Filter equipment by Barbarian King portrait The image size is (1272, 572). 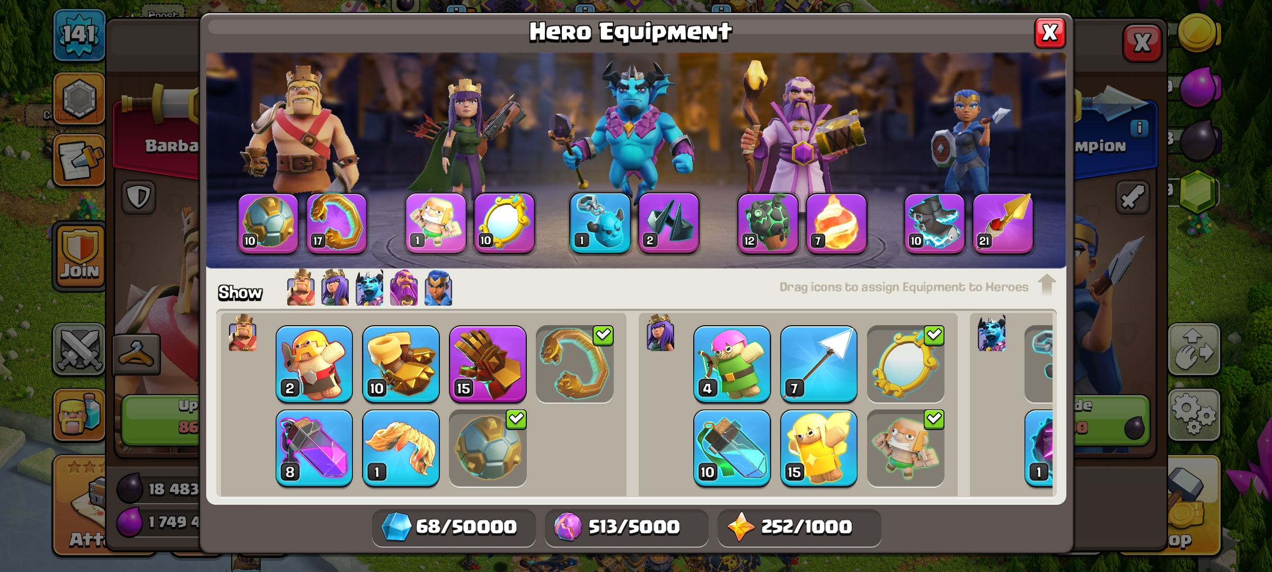[x=301, y=288]
